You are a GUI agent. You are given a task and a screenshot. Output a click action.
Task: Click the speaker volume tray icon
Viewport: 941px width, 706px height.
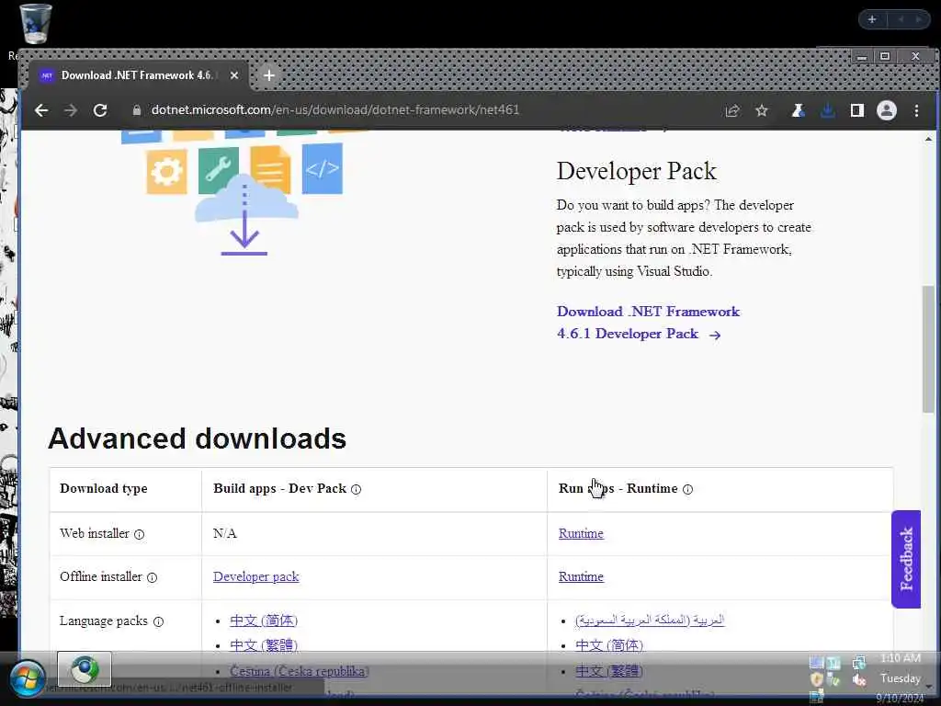(859, 680)
